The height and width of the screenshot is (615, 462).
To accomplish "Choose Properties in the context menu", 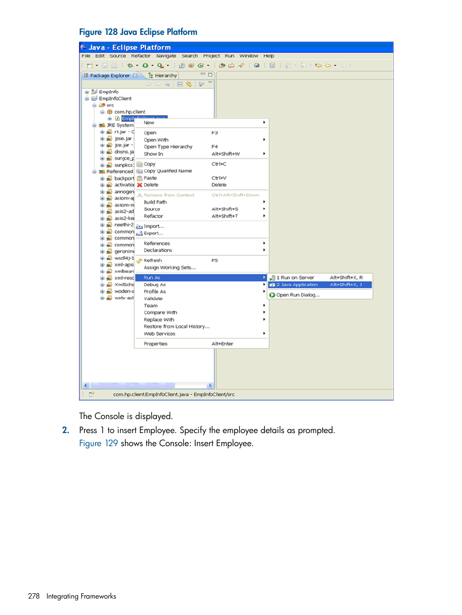I will (x=201, y=344).
